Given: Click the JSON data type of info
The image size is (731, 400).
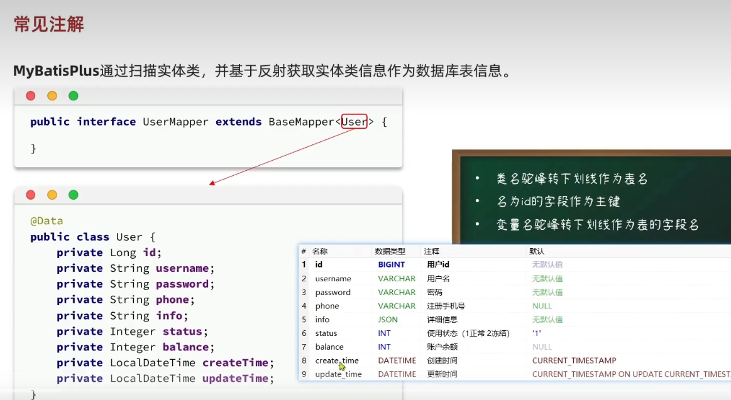Looking at the screenshot, I should click(388, 320).
